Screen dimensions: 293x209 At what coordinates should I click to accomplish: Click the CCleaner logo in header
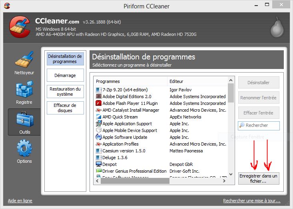tap(20, 27)
